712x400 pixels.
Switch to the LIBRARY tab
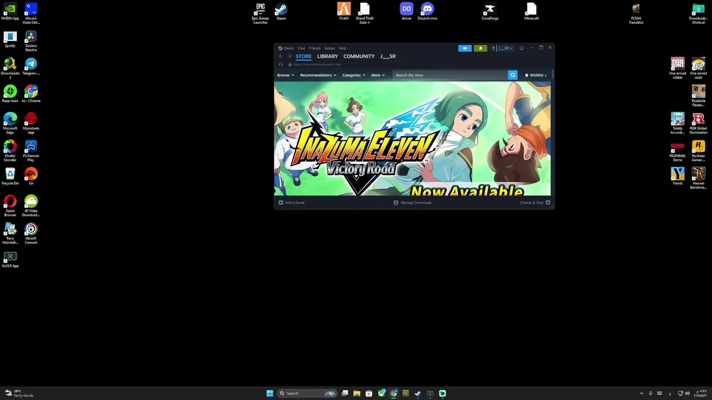pos(328,56)
